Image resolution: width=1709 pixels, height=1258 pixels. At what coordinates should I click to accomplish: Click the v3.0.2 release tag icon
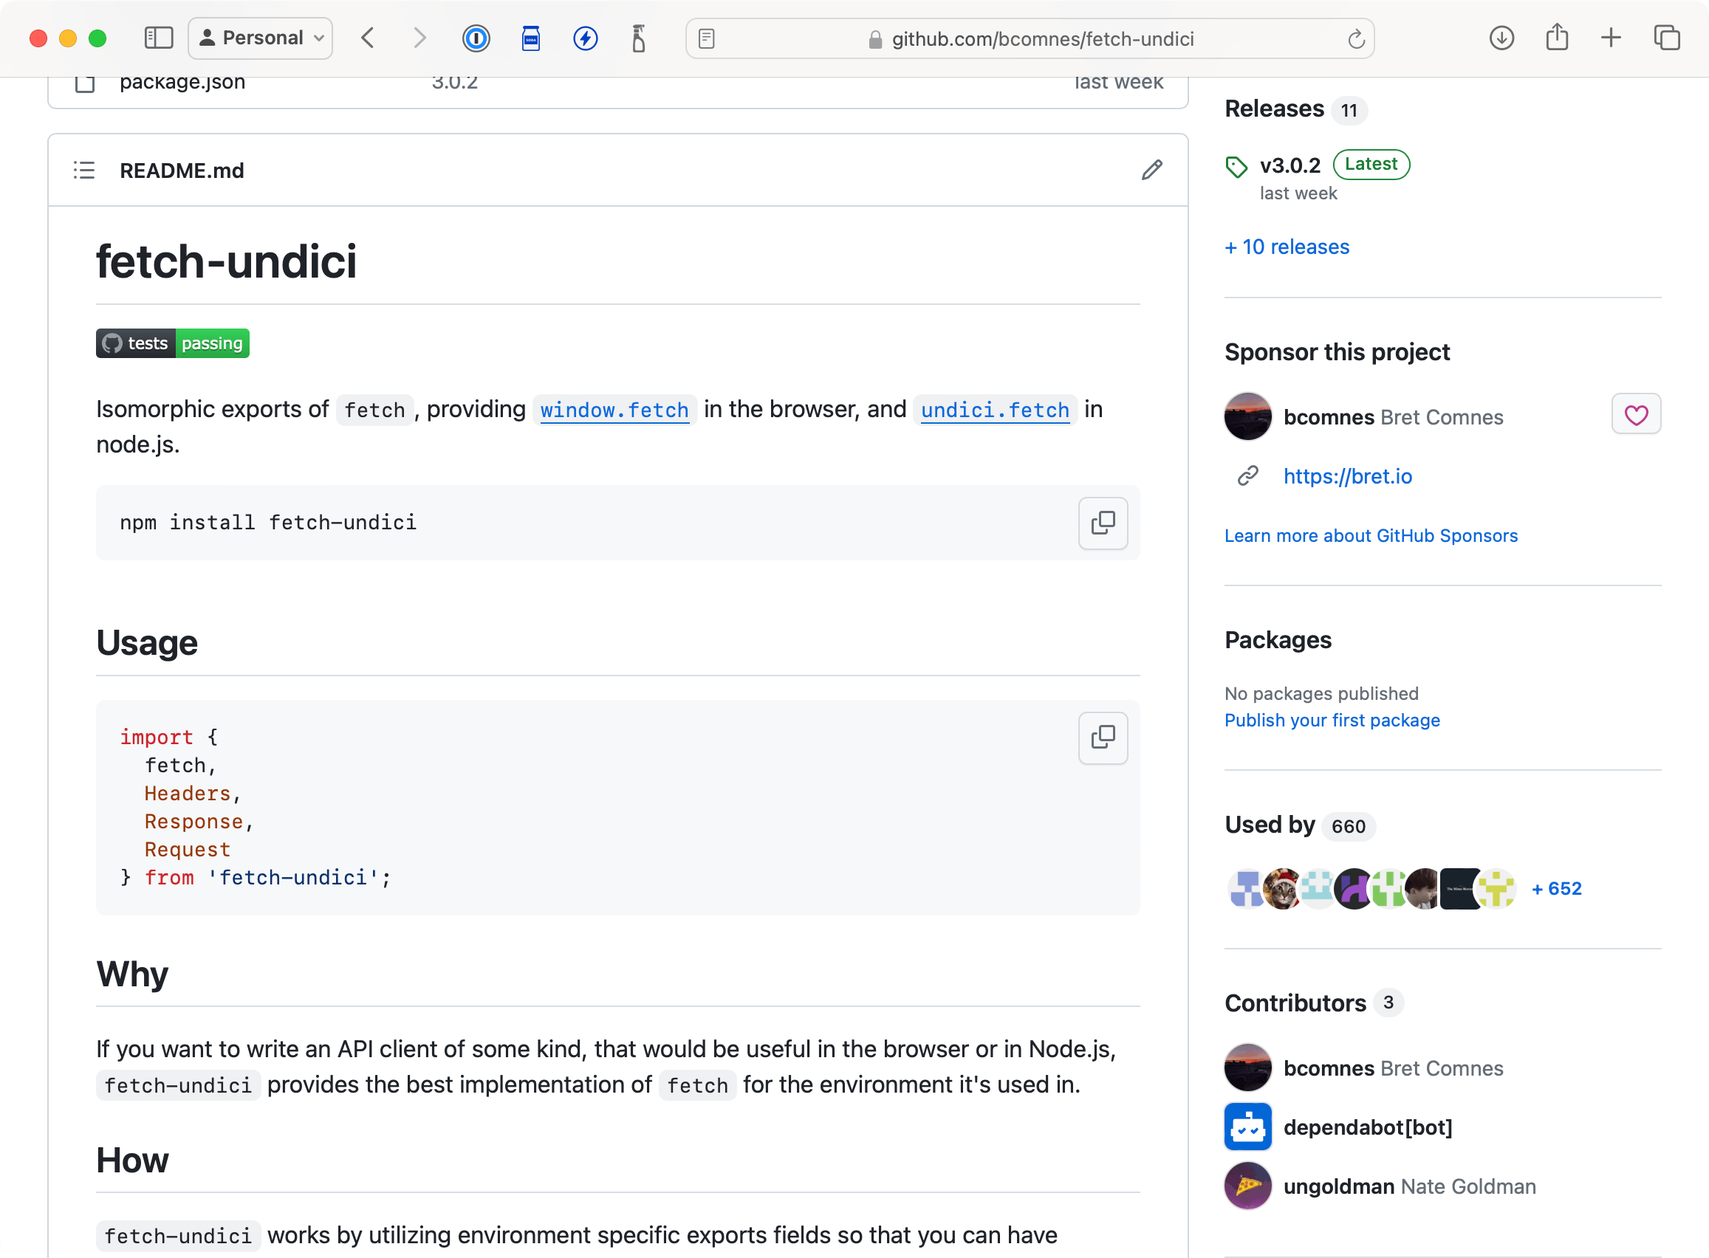1236,166
